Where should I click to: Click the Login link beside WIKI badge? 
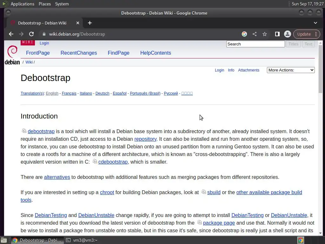[x=44, y=43]
